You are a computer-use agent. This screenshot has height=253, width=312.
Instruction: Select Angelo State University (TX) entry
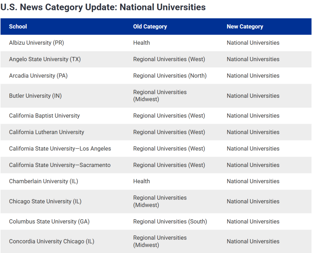coord(45,59)
